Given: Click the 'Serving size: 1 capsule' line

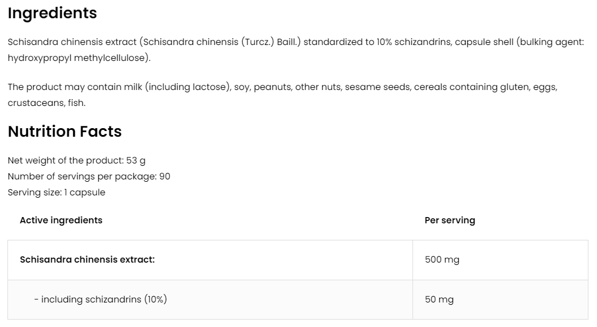Looking at the screenshot, I should 57,193.
